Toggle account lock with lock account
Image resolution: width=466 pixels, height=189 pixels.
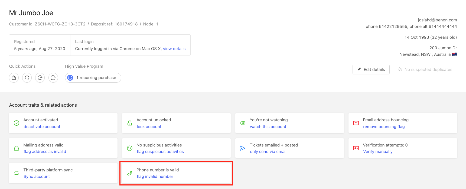149,127
